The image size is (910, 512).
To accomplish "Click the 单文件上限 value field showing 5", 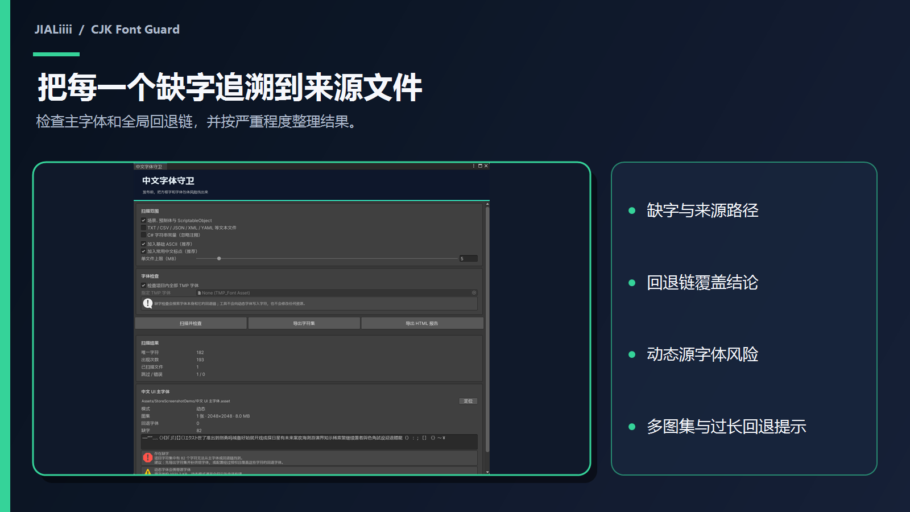I will pyautogui.click(x=468, y=258).
